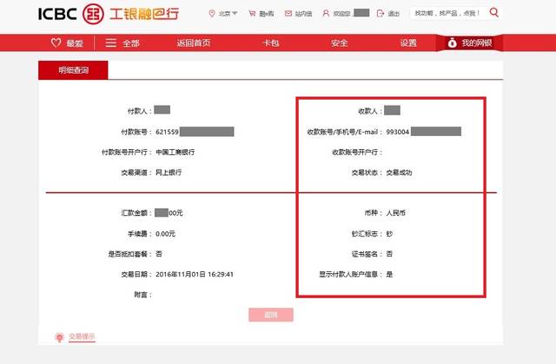Click the user icon next to 欢迎您

coord(326,14)
